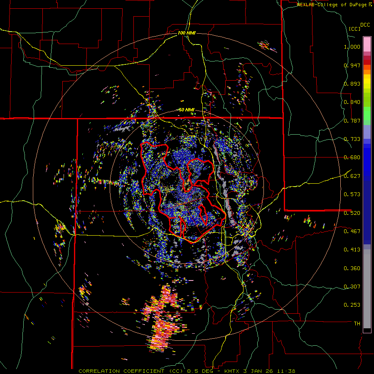This screenshot has width=374, height=374.
Task: Pick the bright green color bar segment
Action: [367, 113]
